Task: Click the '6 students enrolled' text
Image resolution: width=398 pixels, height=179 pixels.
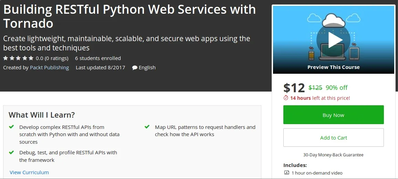Action: coord(98,58)
